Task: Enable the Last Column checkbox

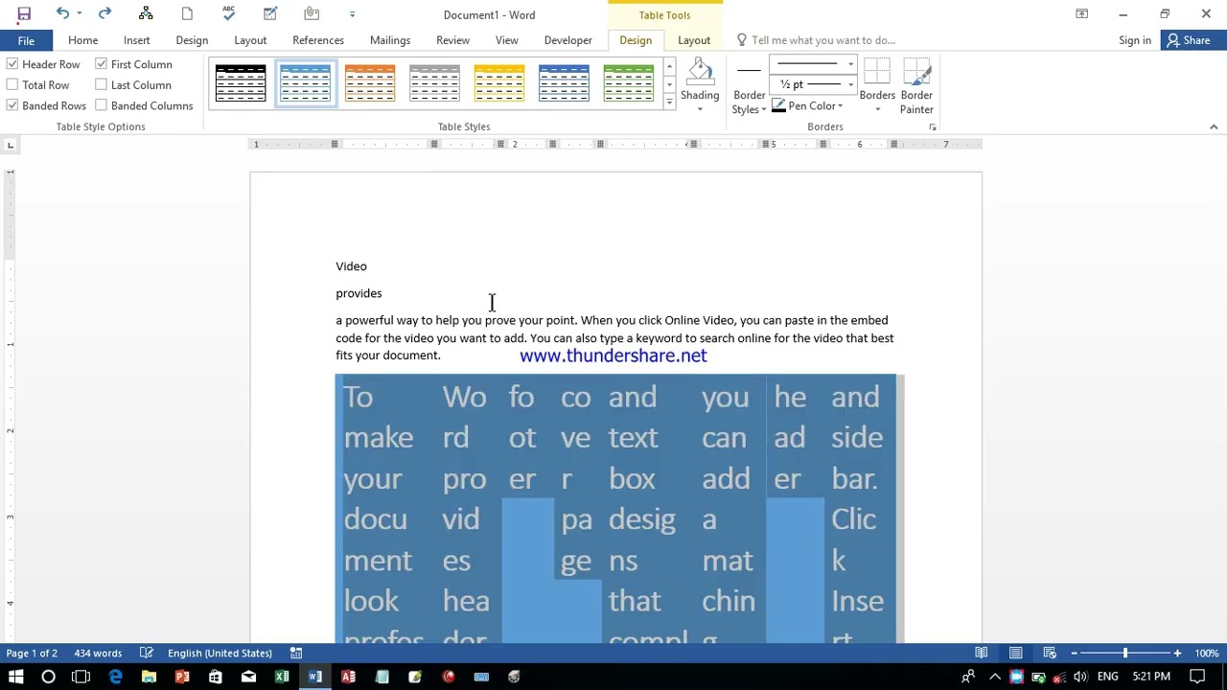Action: tap(133, 85)
